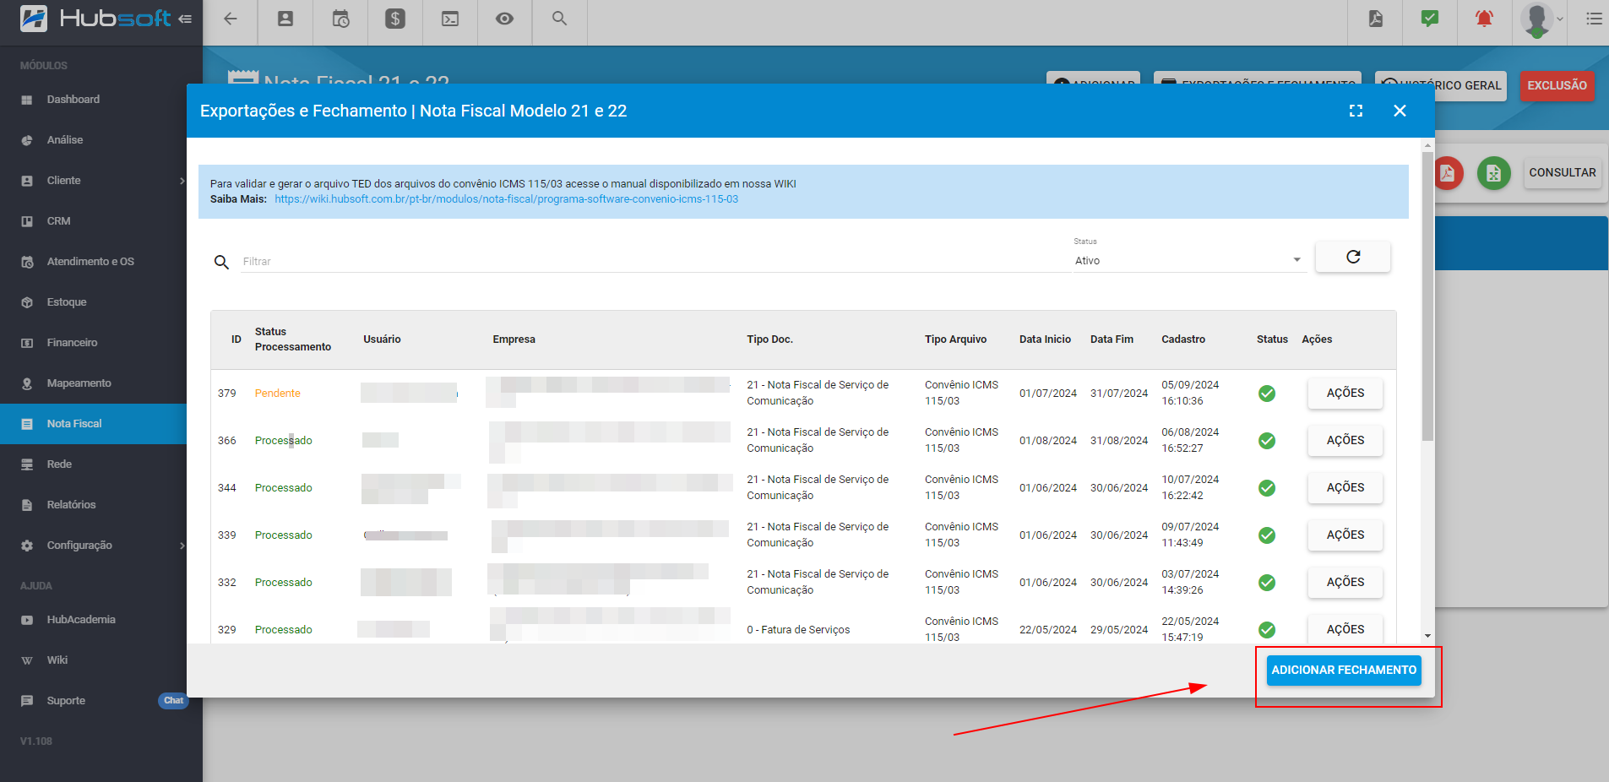
Task: Click the eye view toolbar icon
Action: coord(504,19)
